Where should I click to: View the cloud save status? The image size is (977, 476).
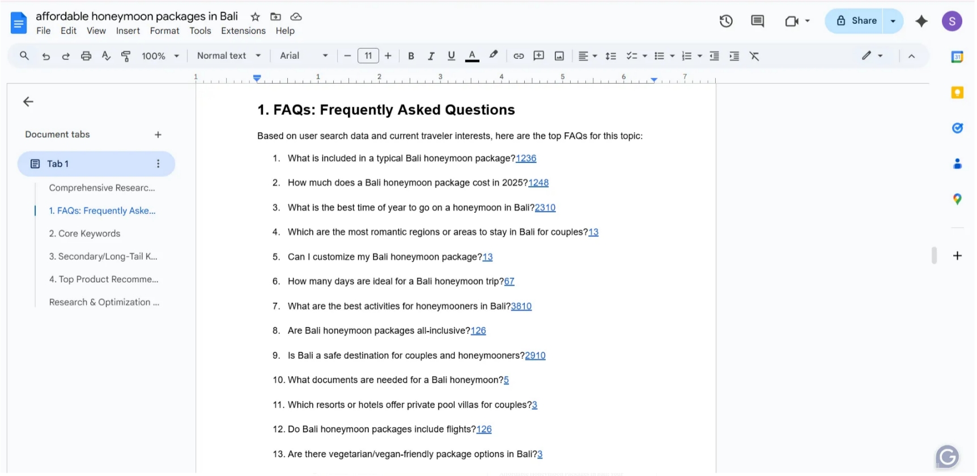(x=296, y=16)
